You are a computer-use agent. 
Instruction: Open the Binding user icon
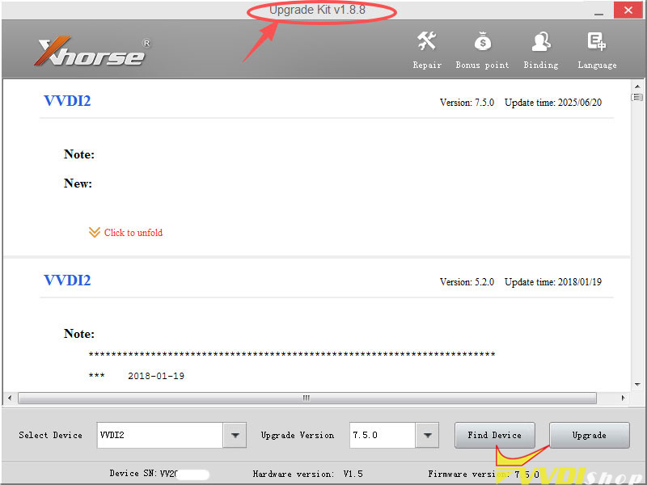click(x=540, y=49)
